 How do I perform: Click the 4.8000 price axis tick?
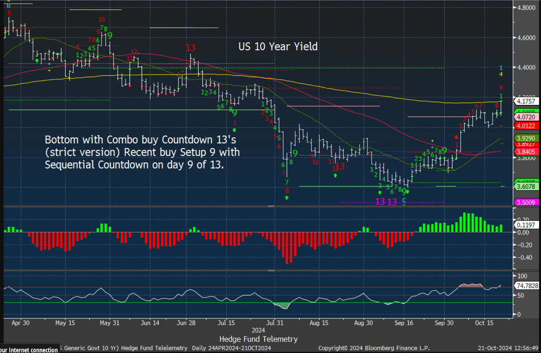[526, 7]
